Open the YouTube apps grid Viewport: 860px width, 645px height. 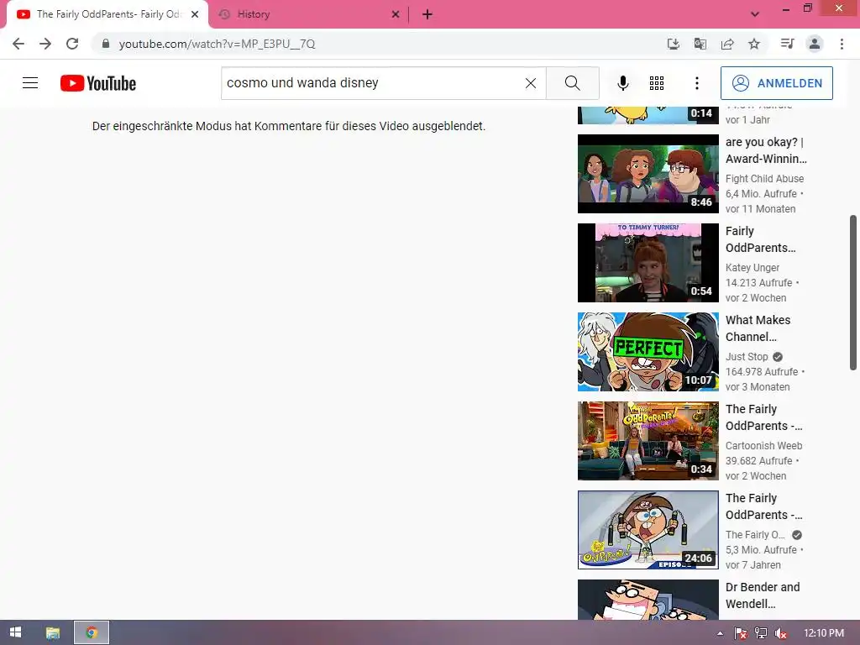pyautogui.click(x=657, y=83)
